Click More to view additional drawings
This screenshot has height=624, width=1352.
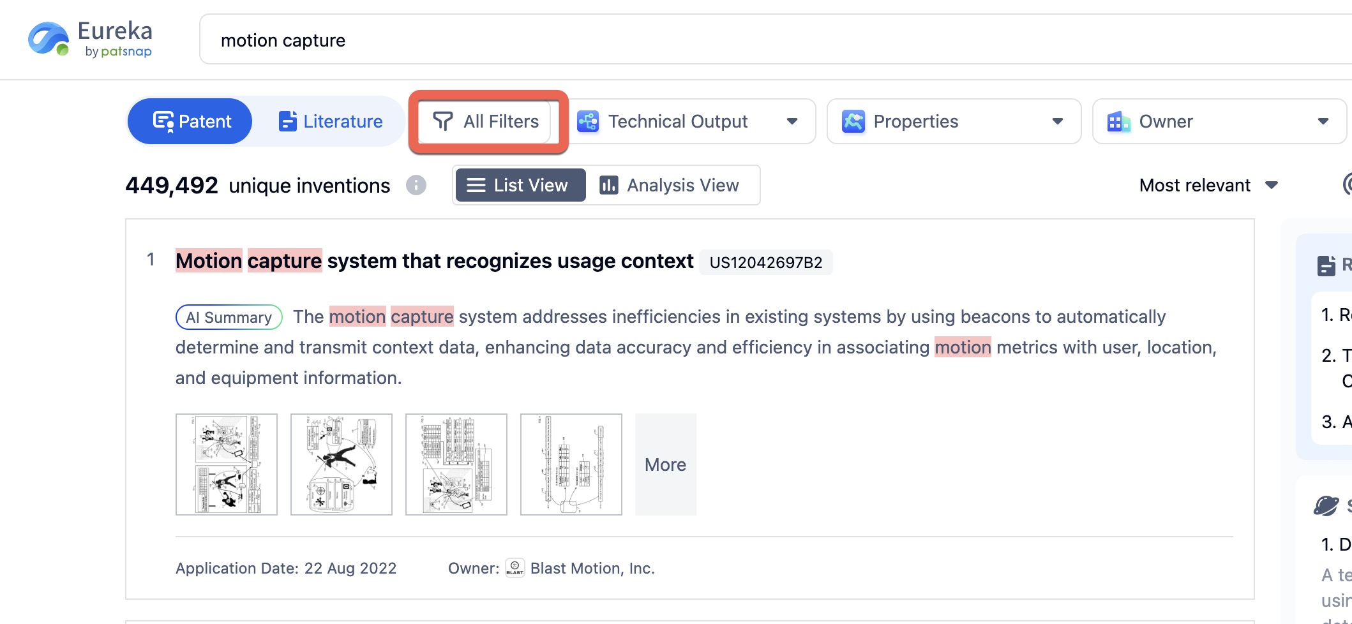coord(665,464)
